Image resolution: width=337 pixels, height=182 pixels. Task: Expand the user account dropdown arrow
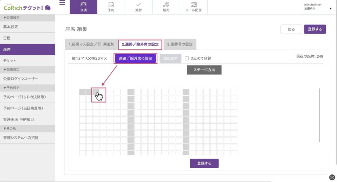point(330,9)
